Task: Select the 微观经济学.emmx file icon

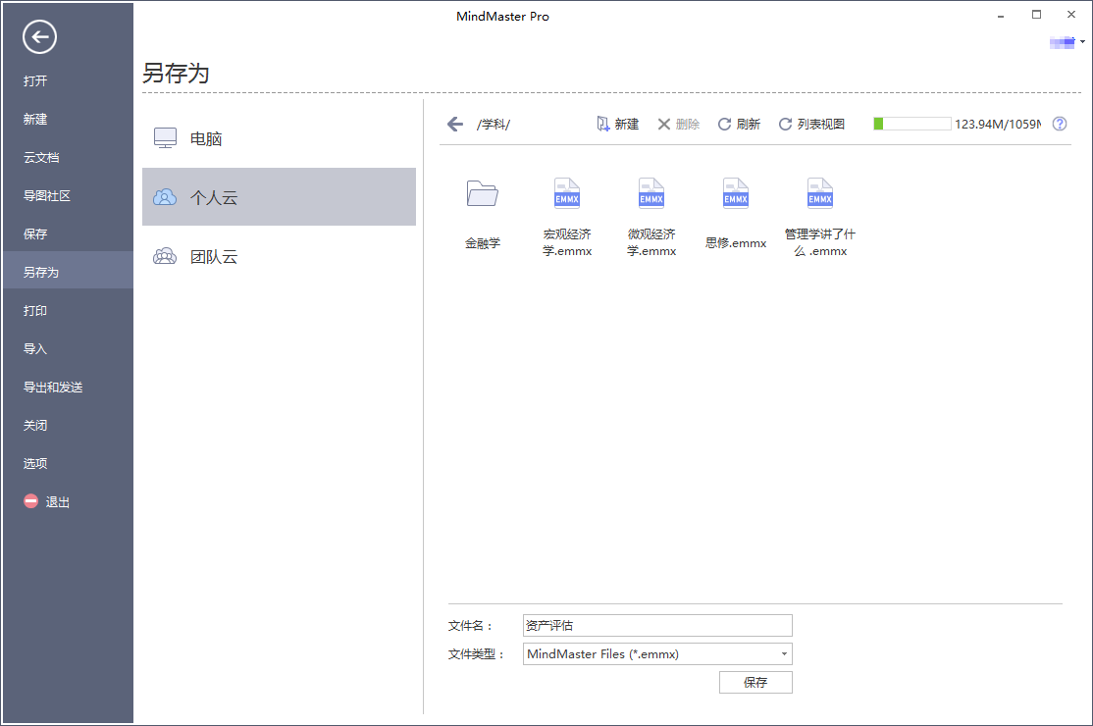Action: [x=651, y=193]
